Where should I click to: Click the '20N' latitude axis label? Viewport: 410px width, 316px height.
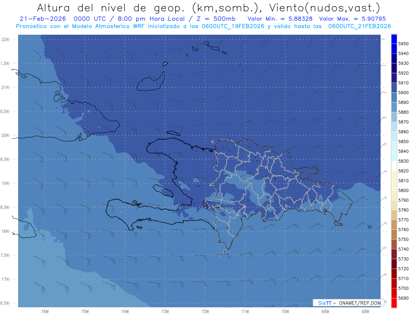pyautogui.click(x=6, y=135)
